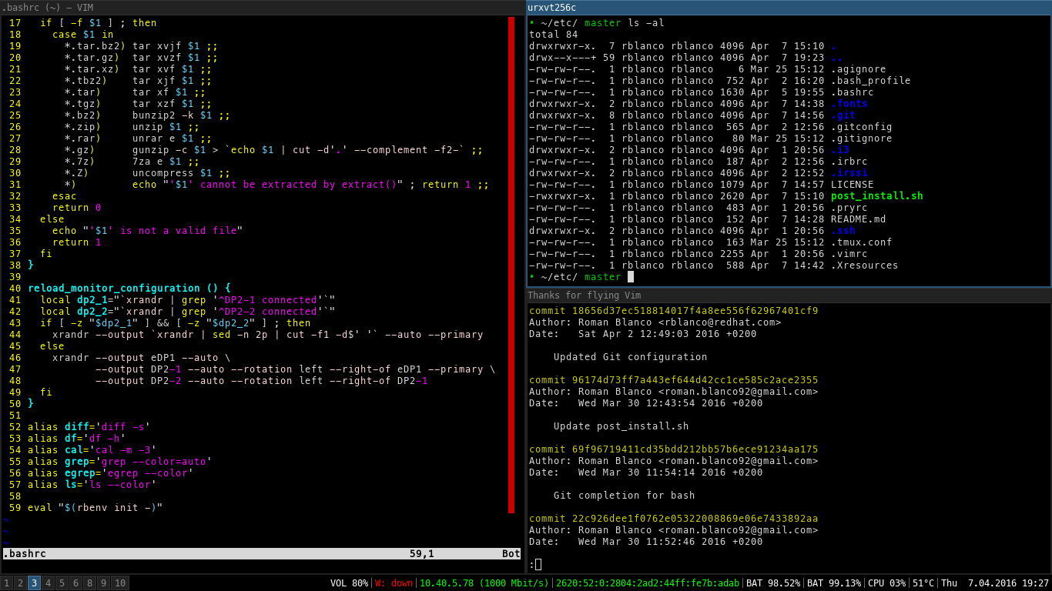
Task: Click 'Update post_install.sh' commit message
Action: coord(621,426)
